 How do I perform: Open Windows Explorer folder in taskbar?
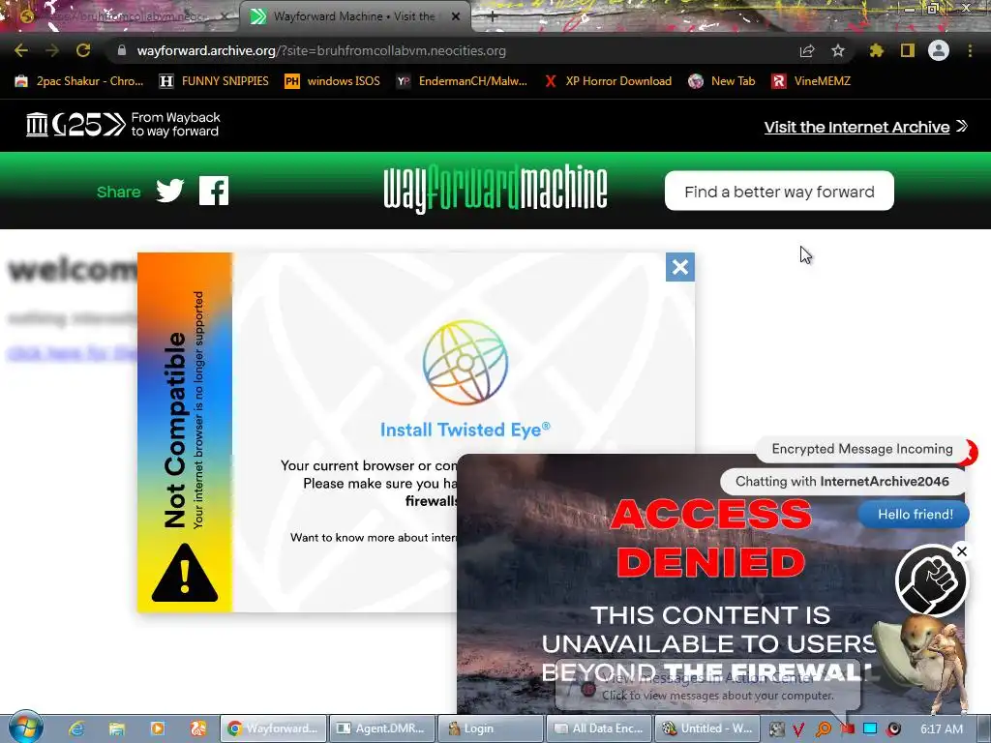(117, 728)
